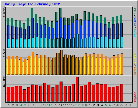138x108 pixels.
Task: Click the 'Daily usage for February 2012' title
Action: (33, 4)
